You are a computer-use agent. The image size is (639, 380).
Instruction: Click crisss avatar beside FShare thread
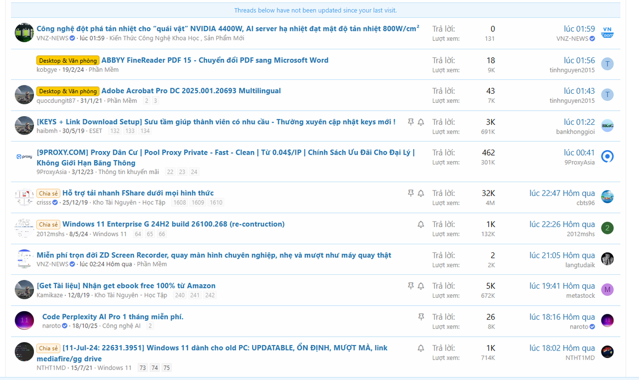click(24, 197)
